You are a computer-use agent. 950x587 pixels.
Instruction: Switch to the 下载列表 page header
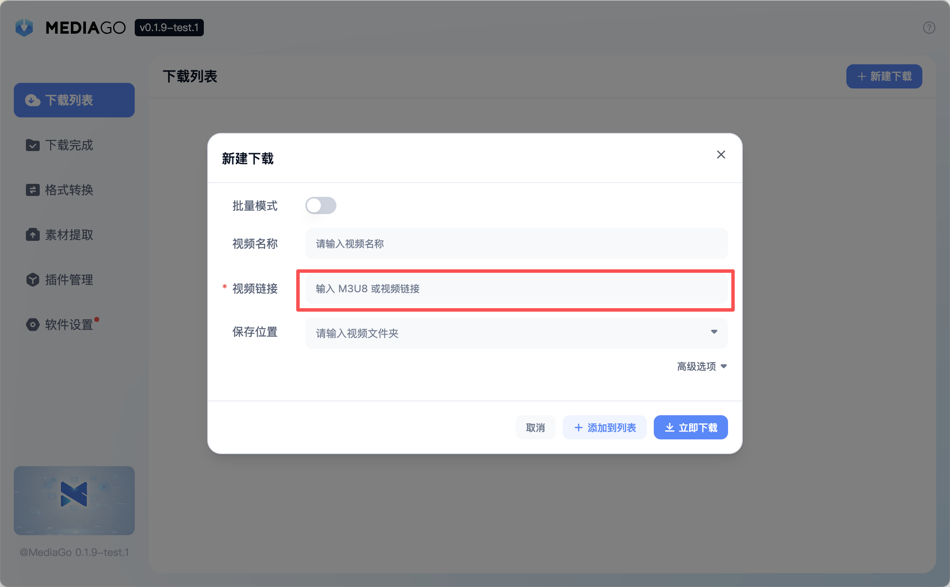tap(190, 76)
